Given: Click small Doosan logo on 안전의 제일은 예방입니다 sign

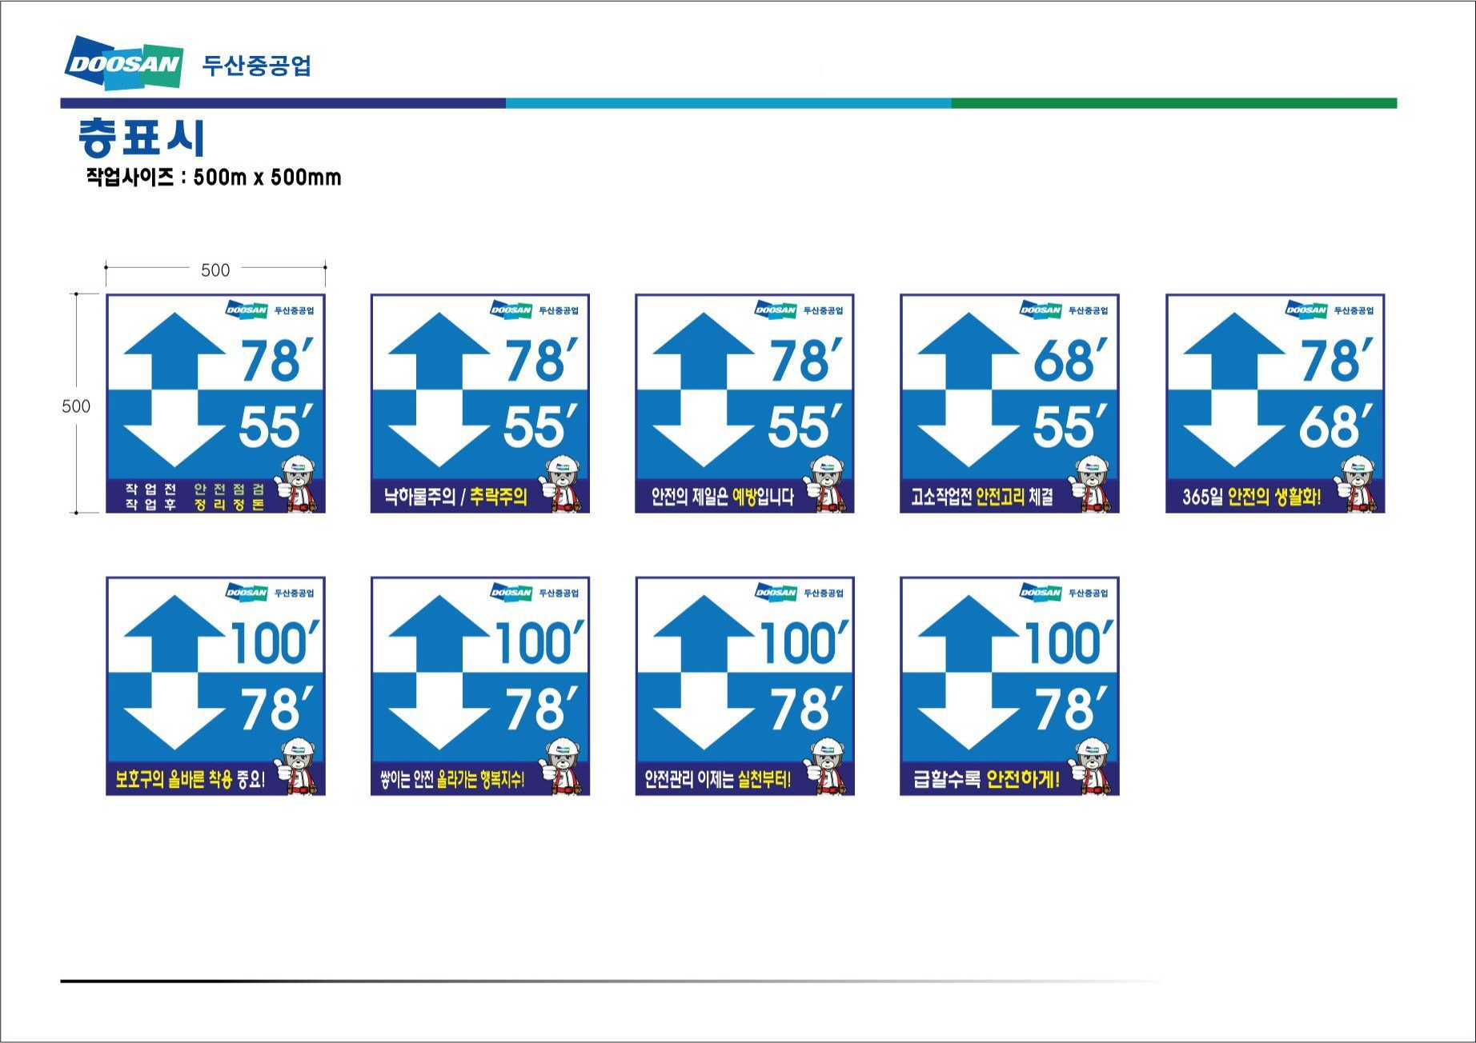Looking at the screenshot, I should [x=776, y=310].
